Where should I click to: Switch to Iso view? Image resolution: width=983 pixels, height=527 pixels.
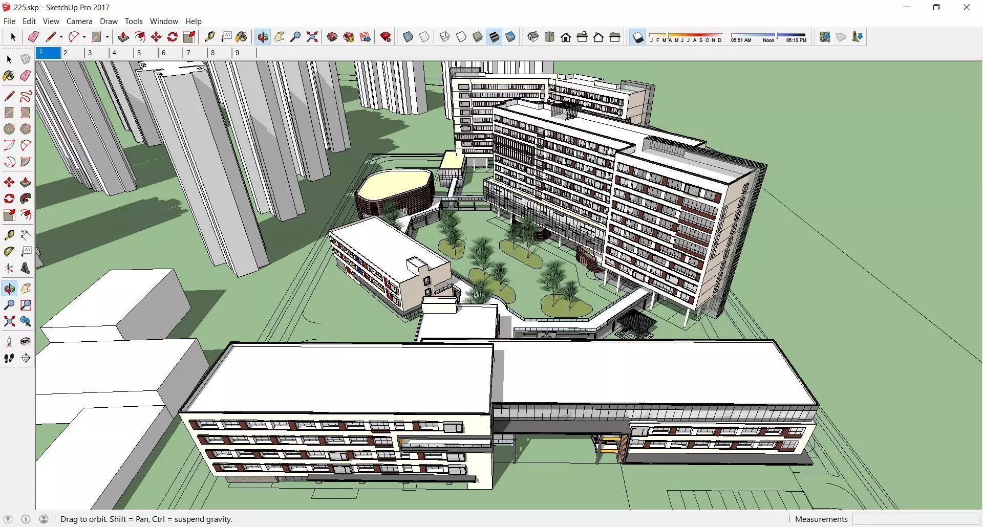pyautogui.click(x=533, y=37)
